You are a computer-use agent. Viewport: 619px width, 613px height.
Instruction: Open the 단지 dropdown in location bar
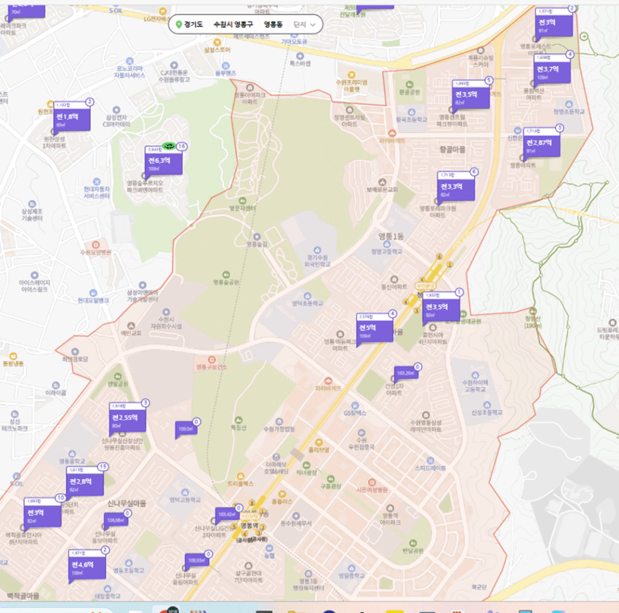[305, 24]
